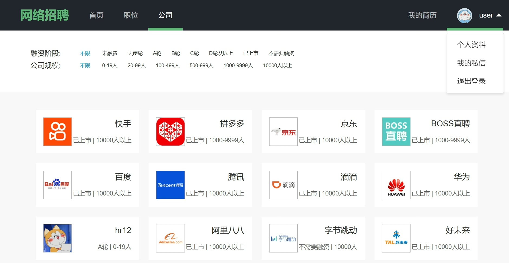Viewport: 509px width, 263px height.
Task: Go to the 职位 tab
Action: tap(131, 15)
